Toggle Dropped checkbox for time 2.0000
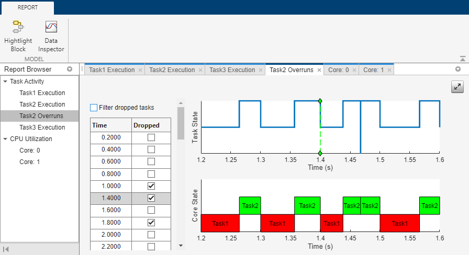Viewport: 469px width, 255px height. pos(151,235)
